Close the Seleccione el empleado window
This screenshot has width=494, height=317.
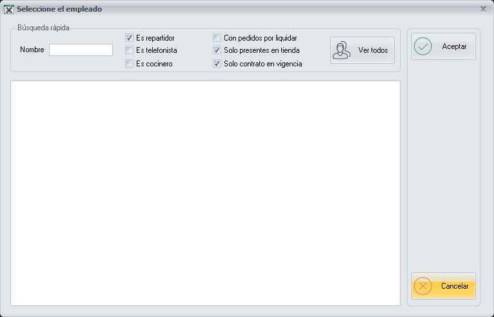pyautogui.click(x=483, y=9)
